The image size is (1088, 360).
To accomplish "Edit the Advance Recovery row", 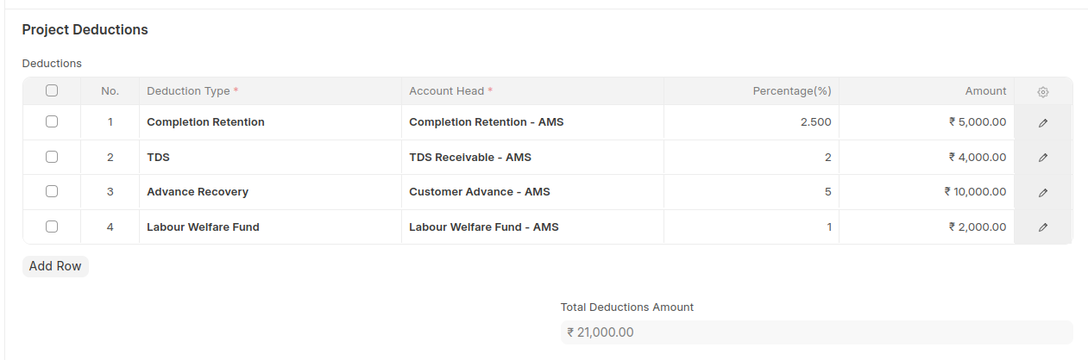I will 1043,192.
